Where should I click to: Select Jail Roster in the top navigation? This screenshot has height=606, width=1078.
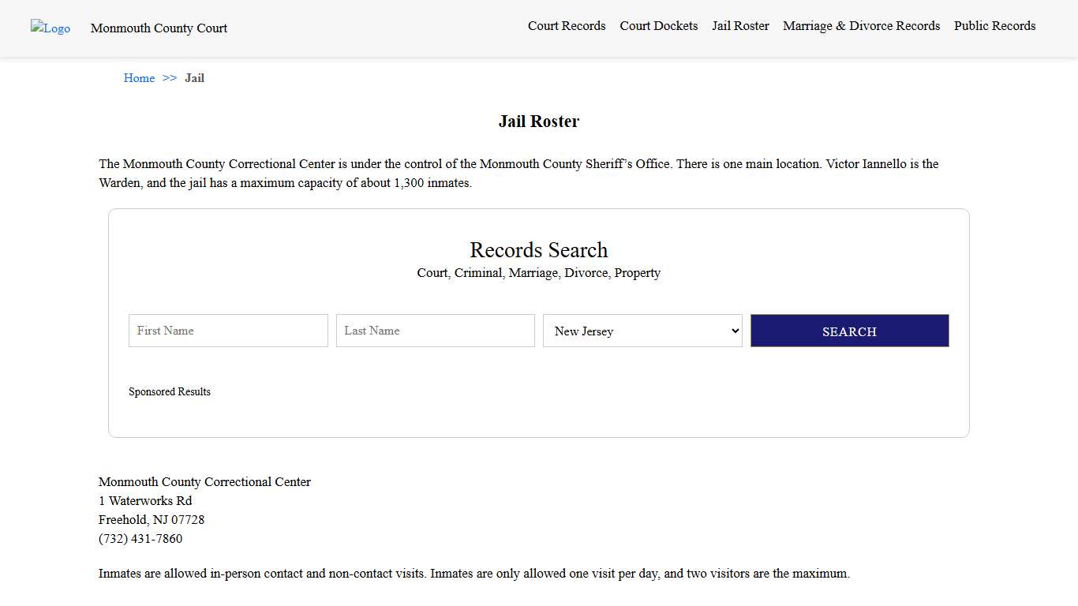(740, 26)
